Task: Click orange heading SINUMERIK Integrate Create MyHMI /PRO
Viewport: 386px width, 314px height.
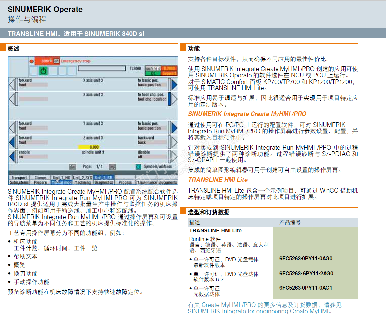Action: 247,114
